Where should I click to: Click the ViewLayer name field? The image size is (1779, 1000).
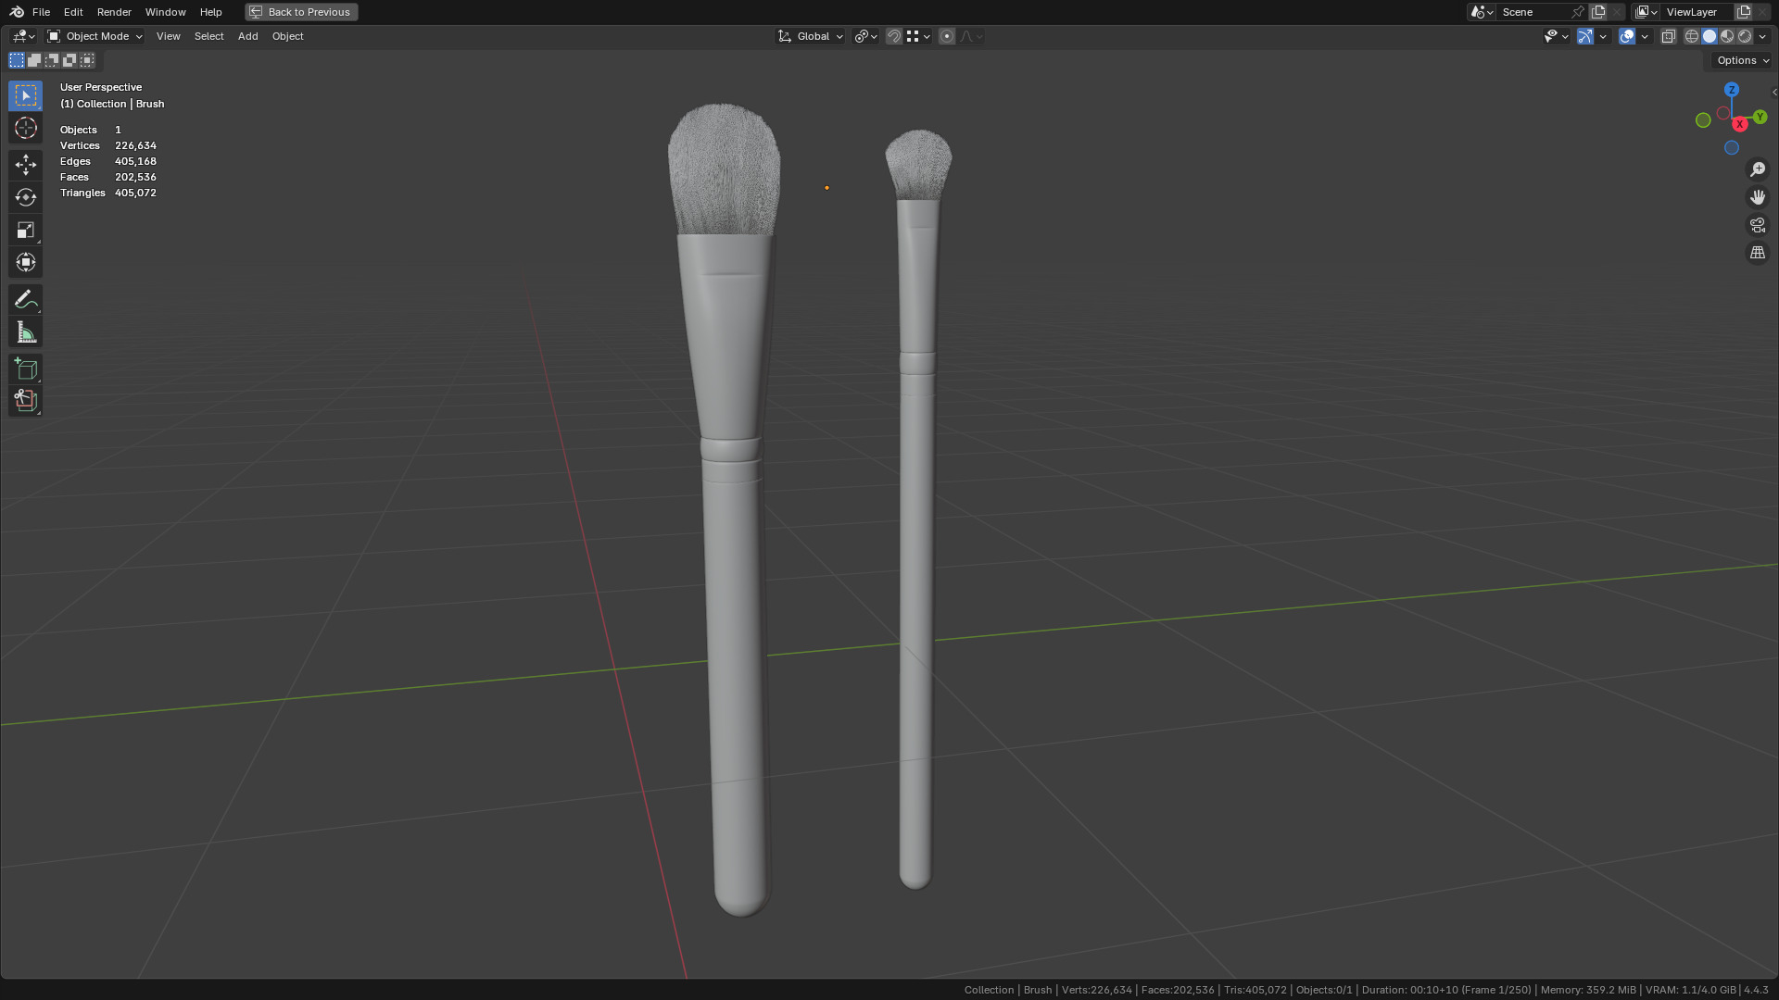[x=1697, y=12]
